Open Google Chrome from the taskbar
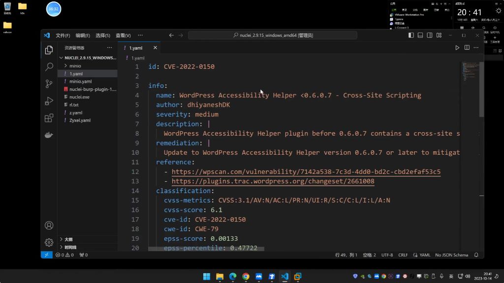The width and height of the screenshot is (504, 283). [246, 276]
